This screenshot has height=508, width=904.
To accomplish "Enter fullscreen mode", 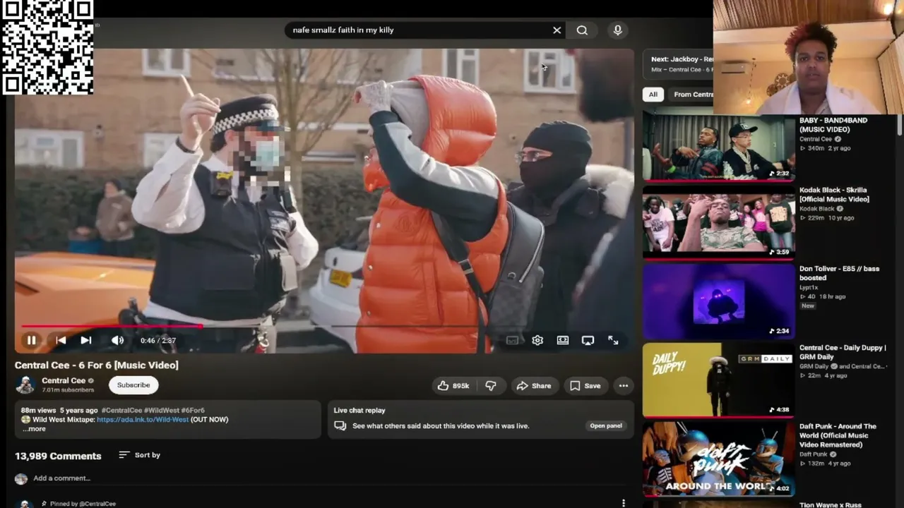I will tap(613, 340).
